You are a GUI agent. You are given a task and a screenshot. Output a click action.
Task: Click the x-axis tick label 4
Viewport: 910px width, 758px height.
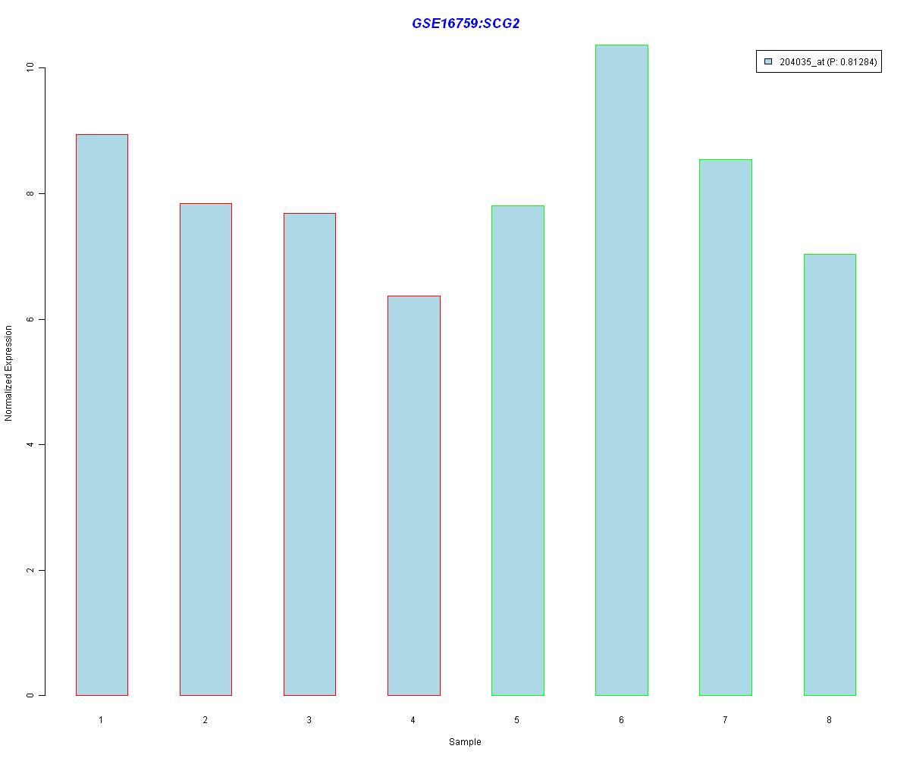tap(413, 719)
